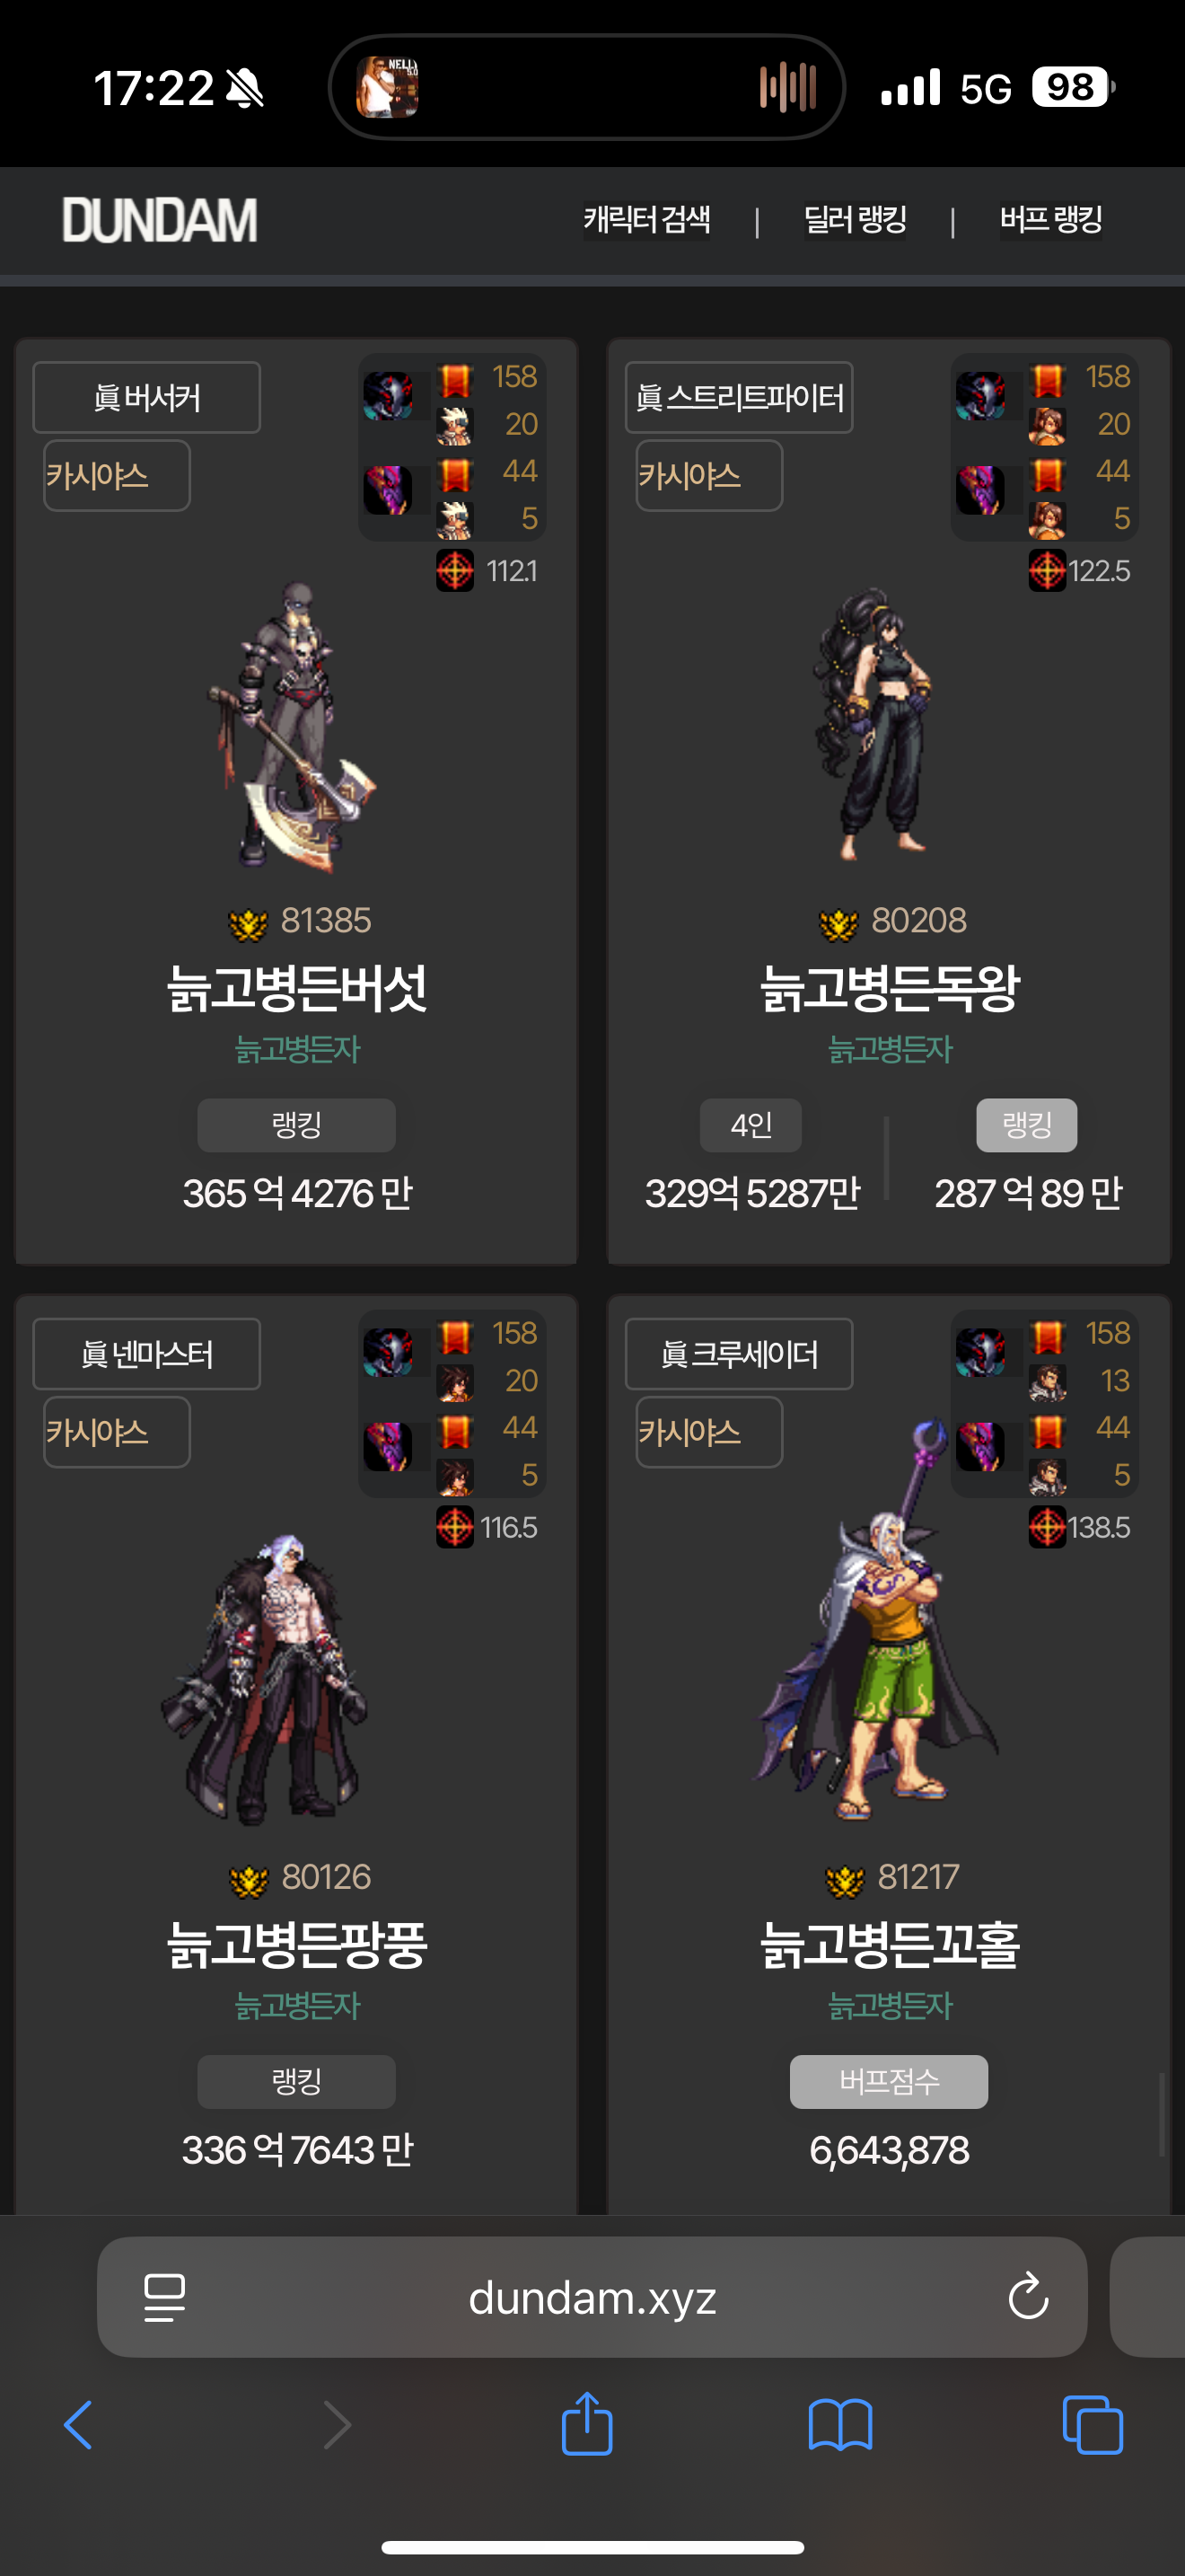The width and height of the screenshot is (1185, 2576).
Task: Tap the dundam.xyz address field
Action: (592, 2297)
